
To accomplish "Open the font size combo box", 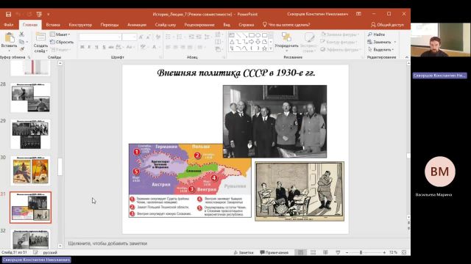I will click(130, 37).
